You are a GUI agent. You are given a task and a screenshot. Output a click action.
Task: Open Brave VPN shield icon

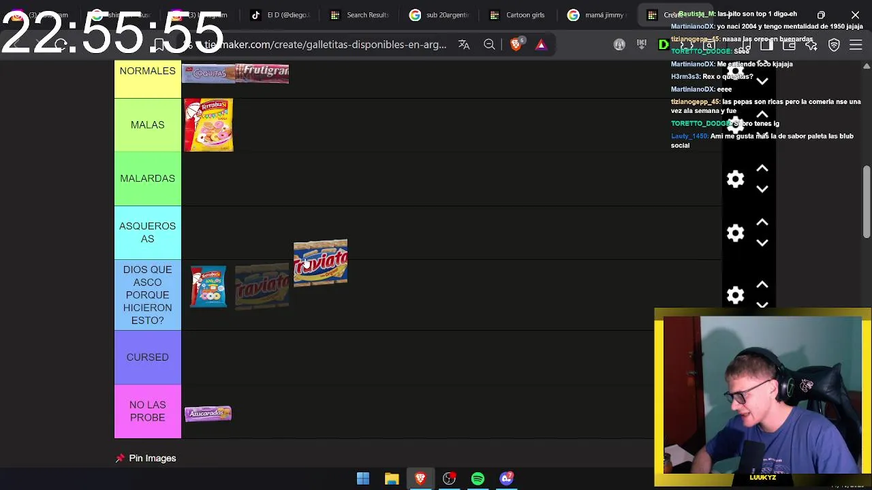[x=834, y=45]
